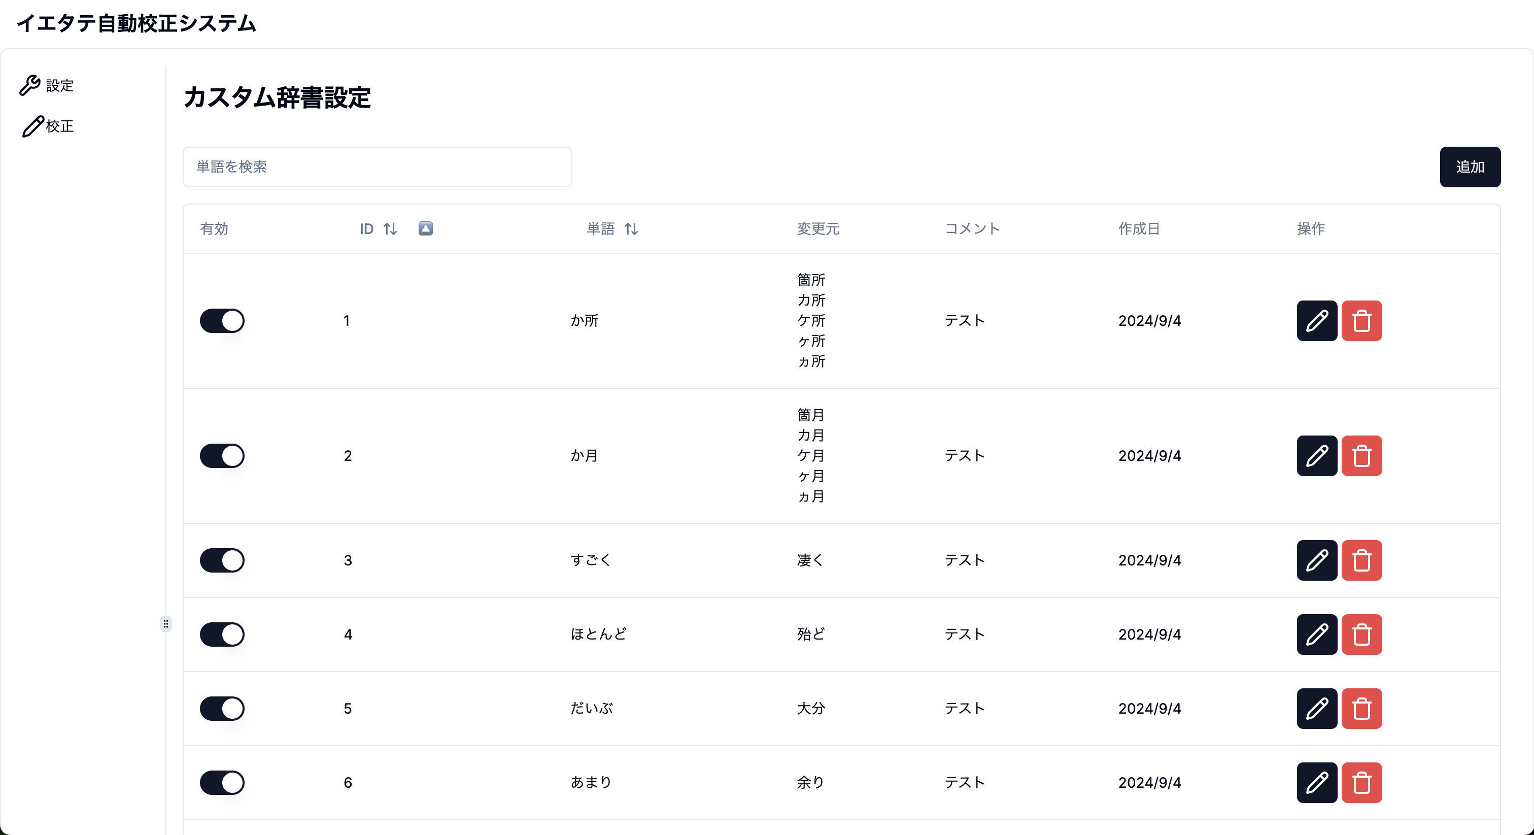Click the 作成日 column header
This screenshot has width=1534, height=835.
1139,229
